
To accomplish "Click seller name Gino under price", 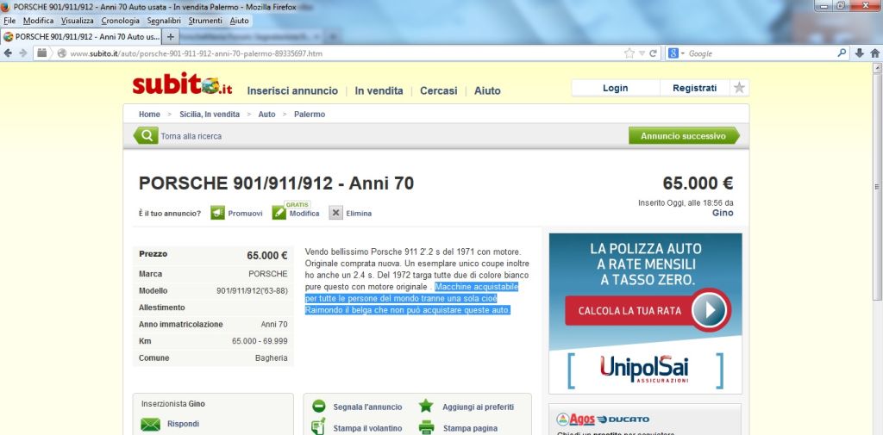I will 723,213.
